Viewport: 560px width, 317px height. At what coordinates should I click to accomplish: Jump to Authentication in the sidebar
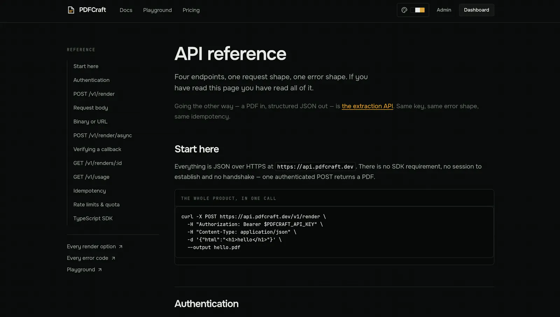(91, 80)
